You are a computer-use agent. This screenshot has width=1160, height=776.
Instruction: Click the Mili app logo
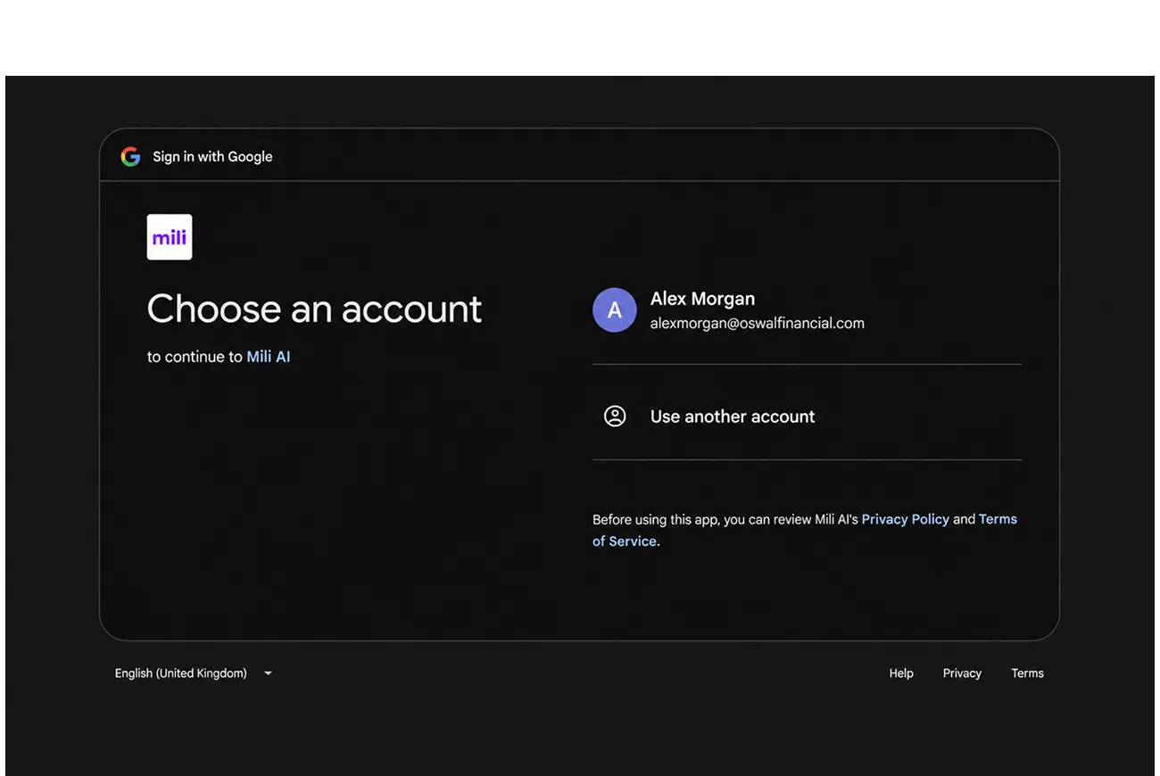(x=170, y=237)
